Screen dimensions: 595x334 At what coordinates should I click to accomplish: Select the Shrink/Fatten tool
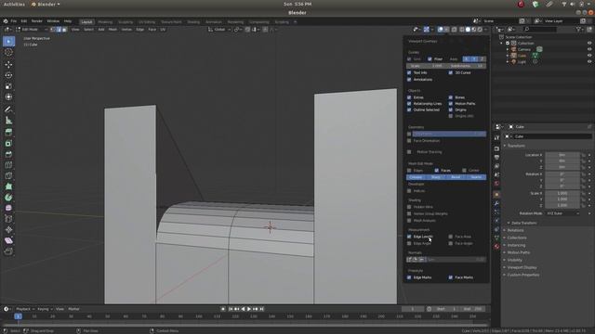click(x=8, y=230)
